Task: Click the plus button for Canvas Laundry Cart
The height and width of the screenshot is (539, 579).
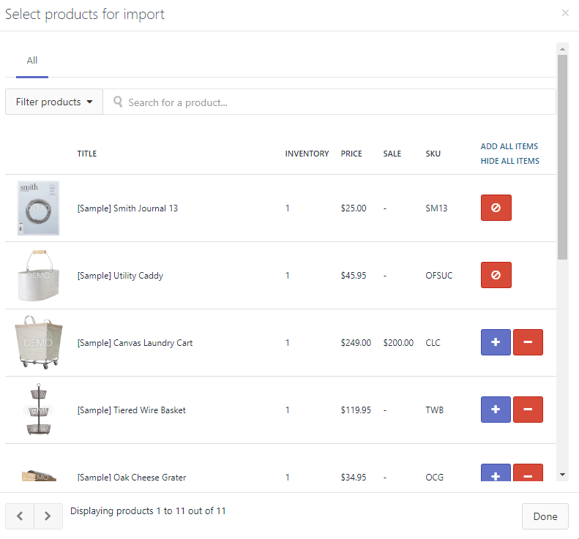Action: coord(496,342)
